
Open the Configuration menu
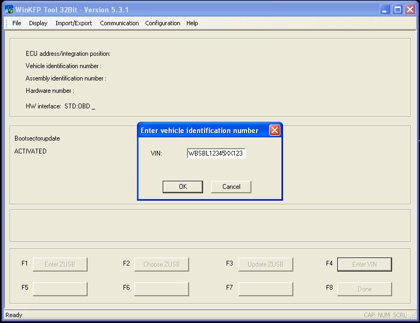163,23
